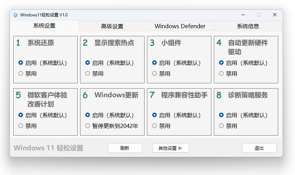Set 程序兼容性助手 to 禁用

click(155, 126)
